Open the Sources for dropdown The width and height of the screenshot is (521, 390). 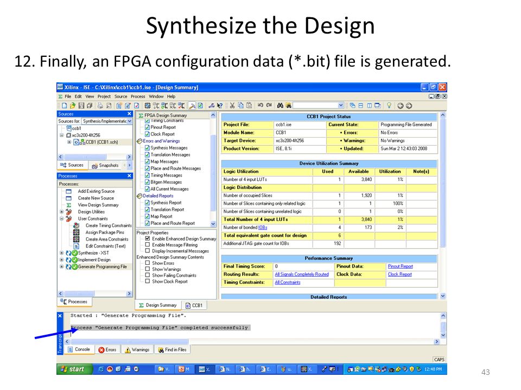coord(129,121)
